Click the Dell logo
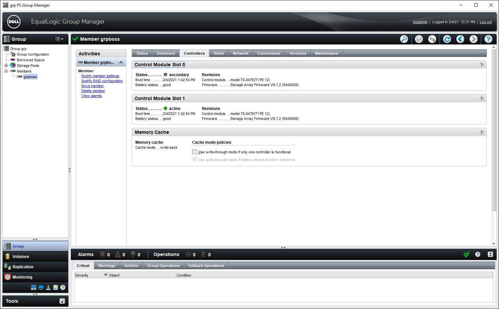Viewport: 499px width, 309px height. [14, 22]
